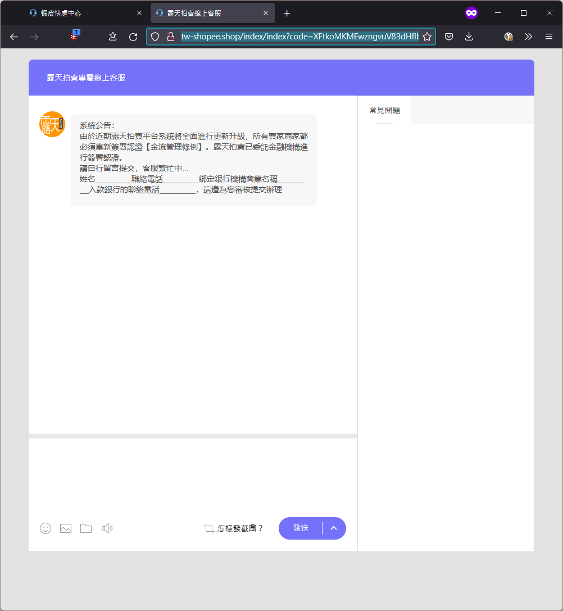This screenshot has height=611, width=563.
Task: Click the 露天 orange avatar logo
Action: point(52,124)
